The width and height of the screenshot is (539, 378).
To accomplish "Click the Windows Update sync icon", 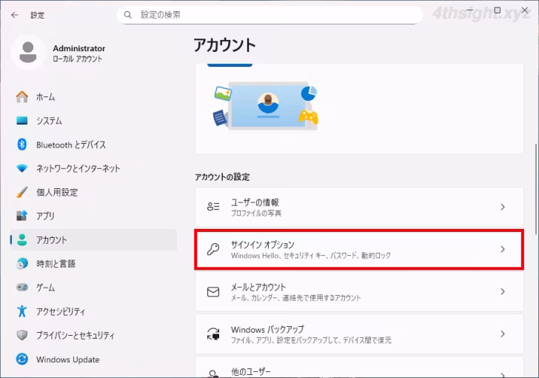I will click(x=22, y=359).
